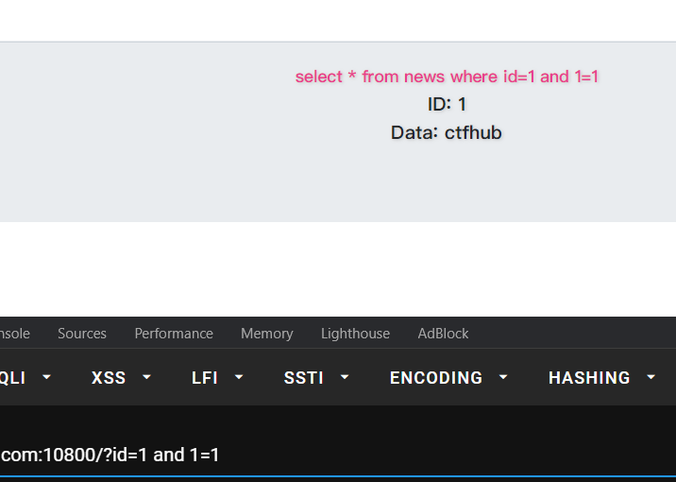Switch to the Console tab

[14, 333]
